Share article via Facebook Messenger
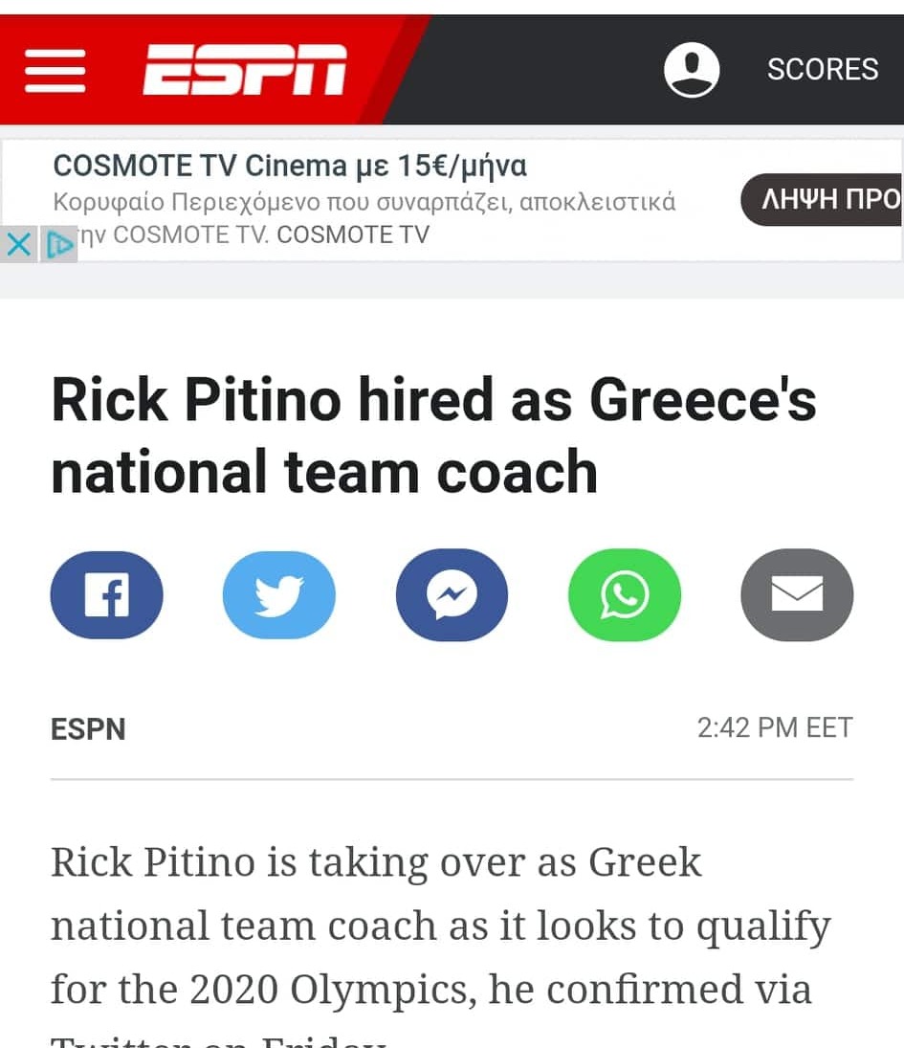 tap(452, 594)
